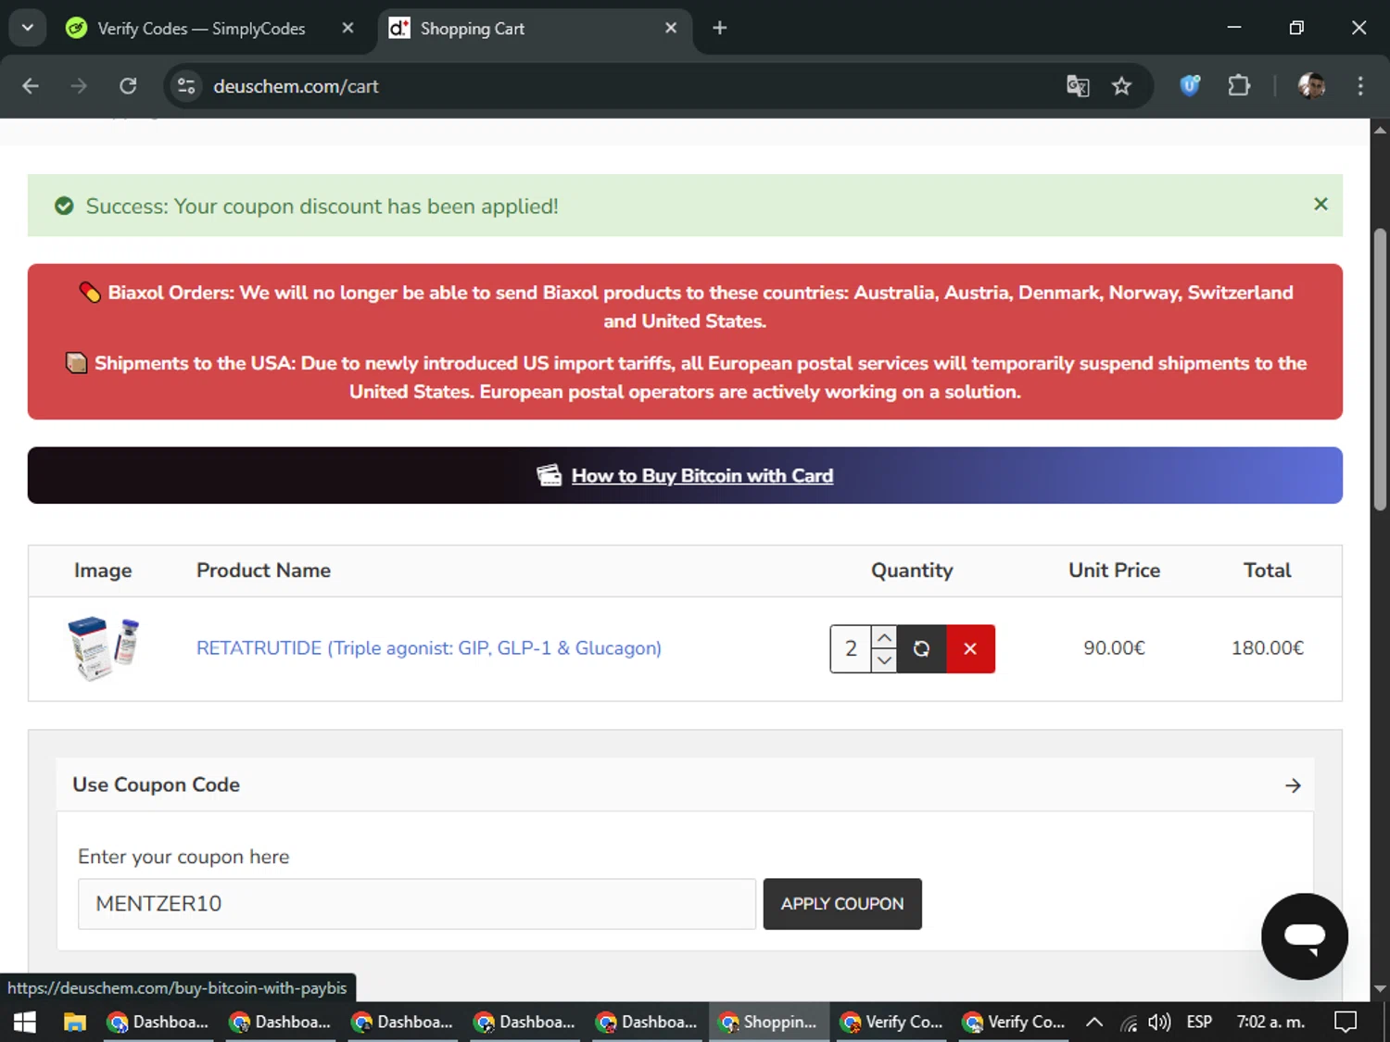The image size is (1390, 1042).
Task: Click the RETATRUTIDE product thumbnail
Action: [103, 648]
